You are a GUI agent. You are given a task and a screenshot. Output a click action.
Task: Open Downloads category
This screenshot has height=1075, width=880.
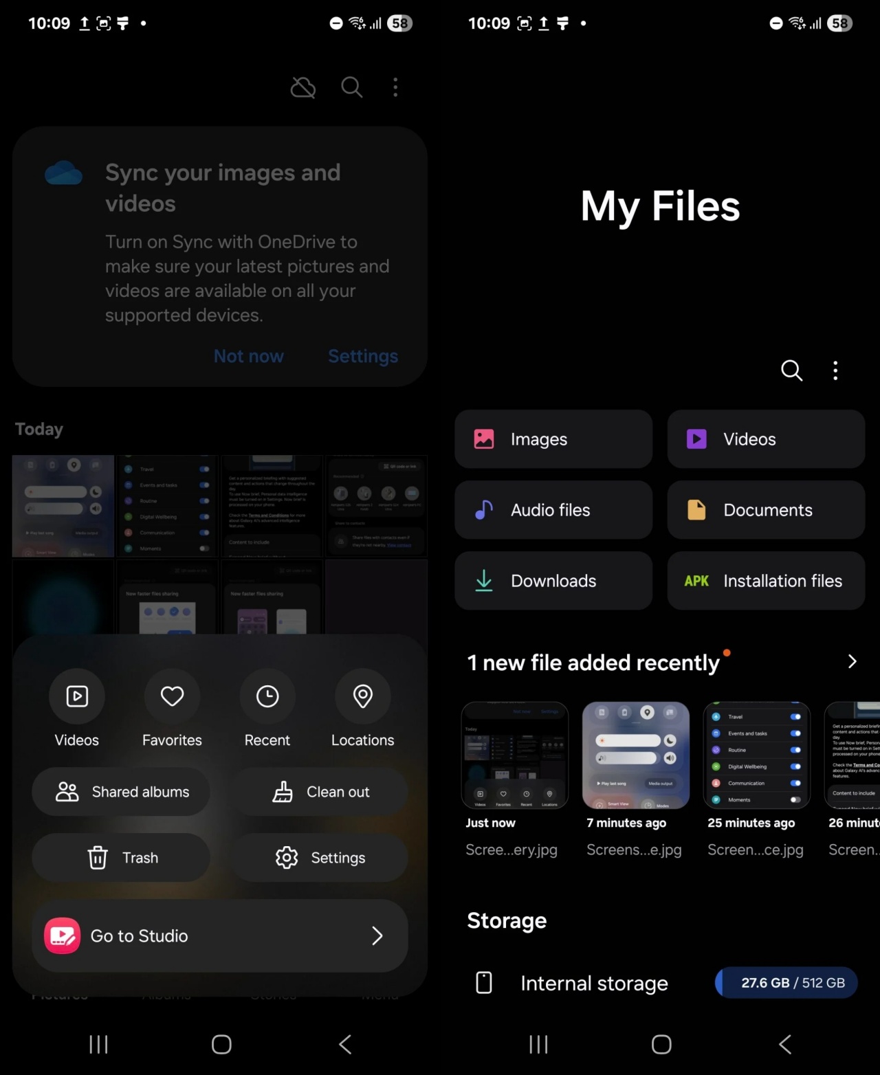553,581
